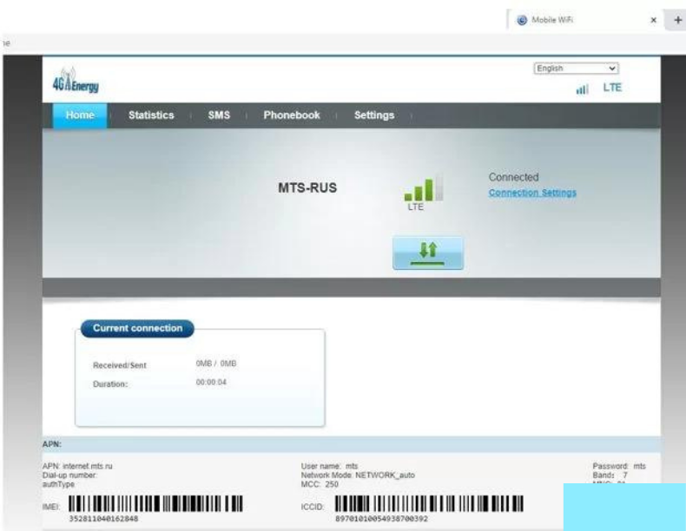This screenshot has height=531, width=686.
Task: Click the green LTE signal bars indicator
Action: tap(424, 188)
